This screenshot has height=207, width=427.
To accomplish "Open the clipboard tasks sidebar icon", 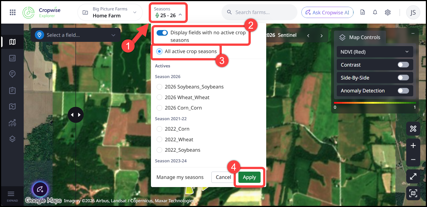I will click(12, 90).
